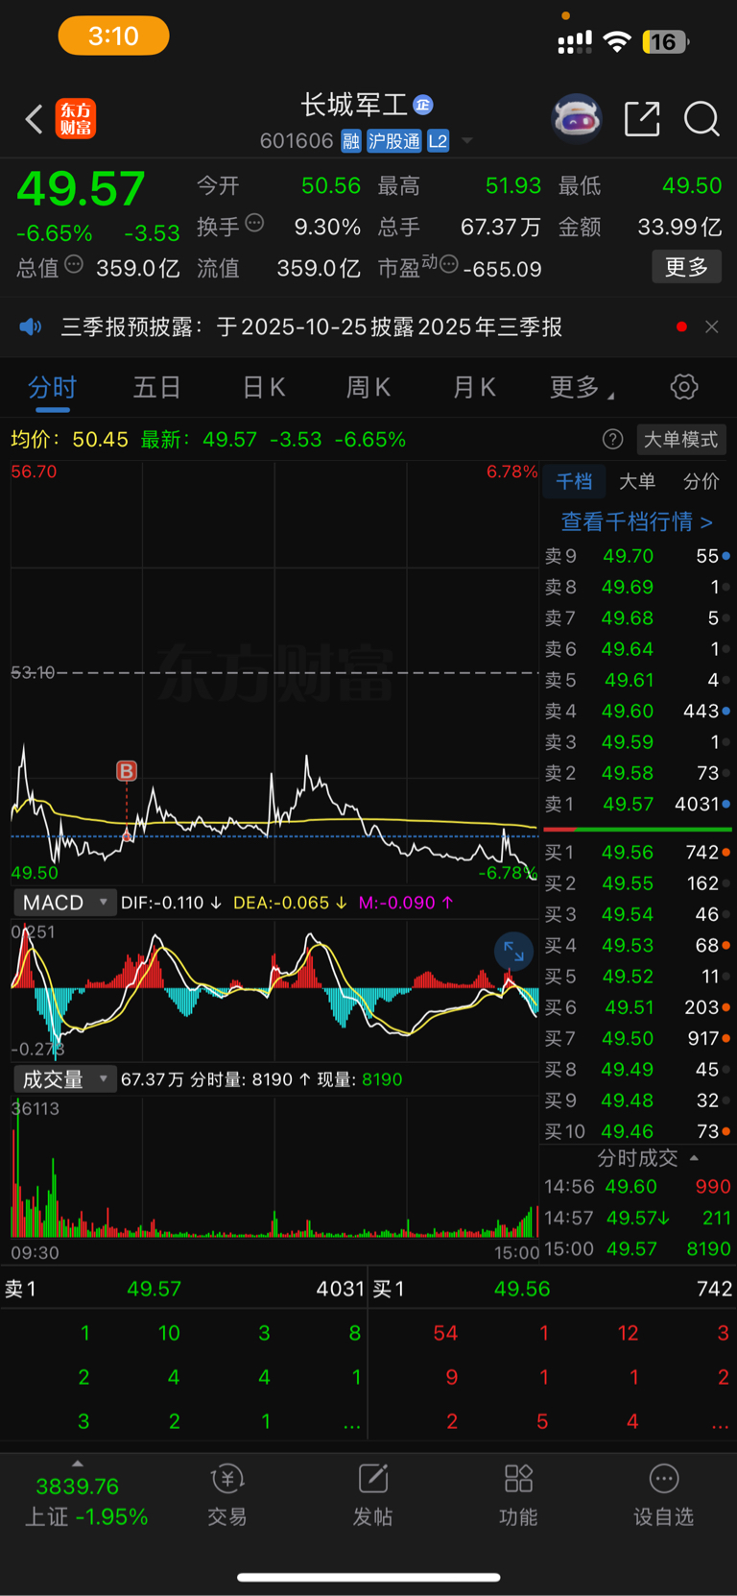Viewport: 737px width, 1596px height.
Task: Expand the 更多 chart periods menu
Action: click(x=582, y=388)
